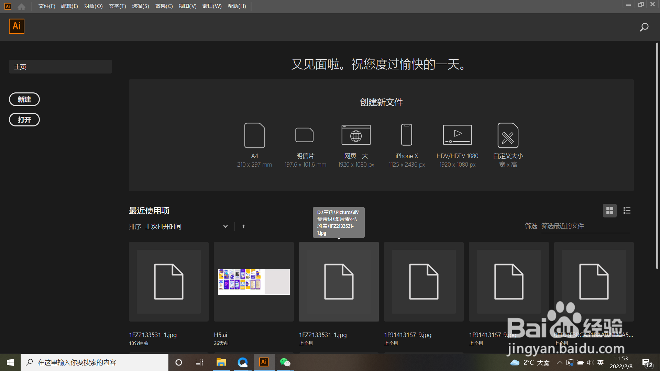The height and width of the screenshot is (371, 660).
Task: Choose the web large (网页-大) preset icon
Action: point(356,135)
